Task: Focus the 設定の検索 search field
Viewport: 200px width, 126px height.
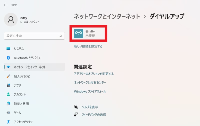Action: 34,36
